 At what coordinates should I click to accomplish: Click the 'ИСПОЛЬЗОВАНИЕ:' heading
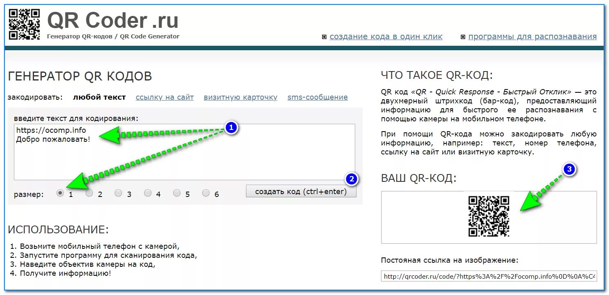[59, 229]
